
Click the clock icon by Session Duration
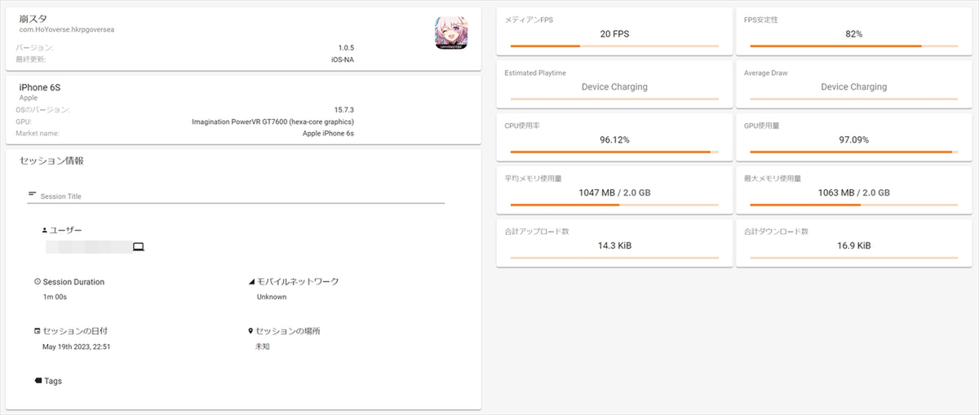click(38, 282)
